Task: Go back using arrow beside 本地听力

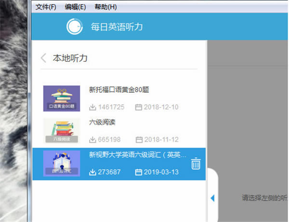Action: (43, 58)
